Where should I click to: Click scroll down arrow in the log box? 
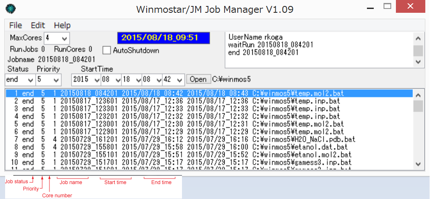point(418,62)
